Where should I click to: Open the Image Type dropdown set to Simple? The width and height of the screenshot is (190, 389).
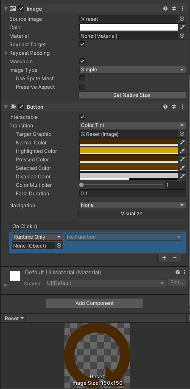coord(132,70)
